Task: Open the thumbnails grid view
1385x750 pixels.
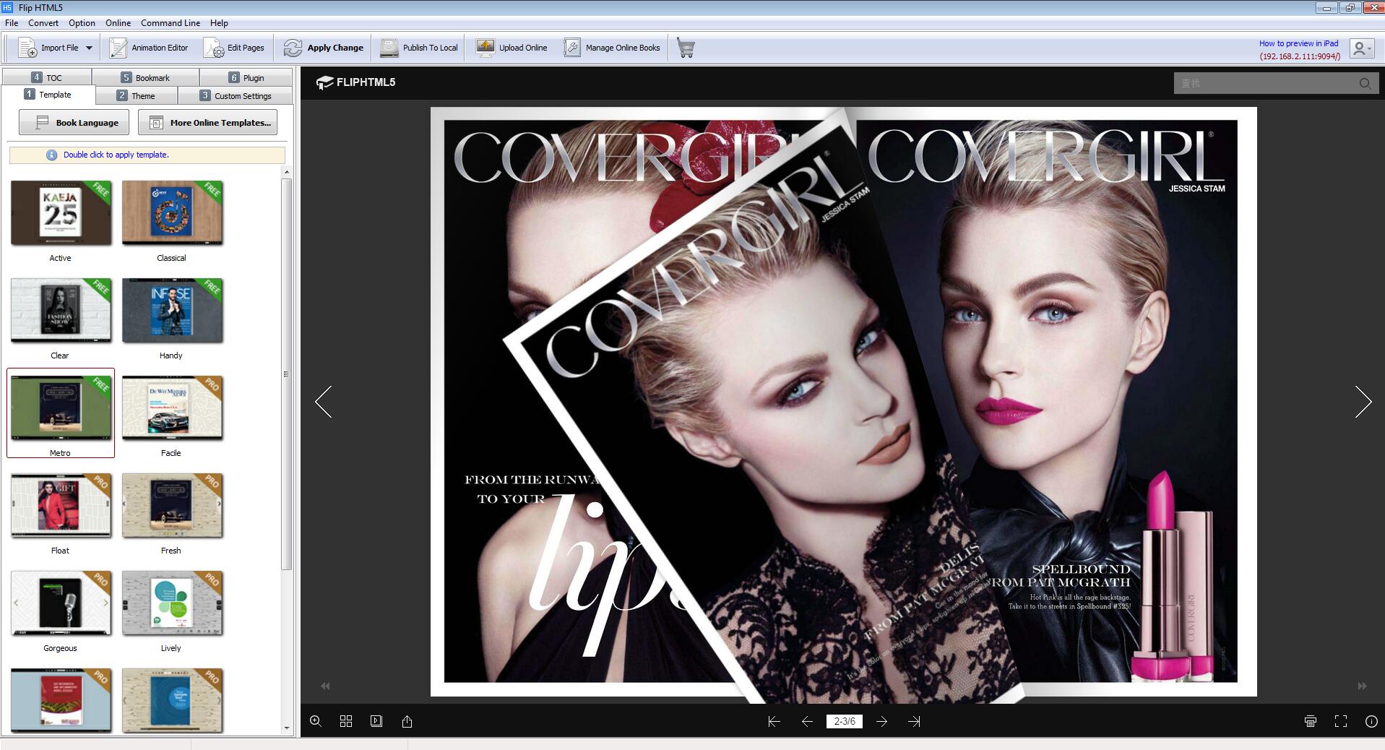Action: [345, 721]
